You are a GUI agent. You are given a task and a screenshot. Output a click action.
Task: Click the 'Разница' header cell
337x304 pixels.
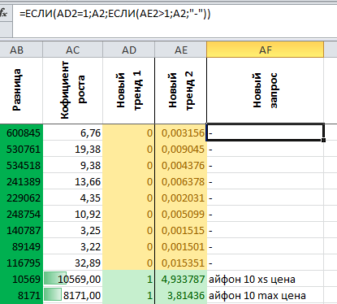pyautogui.click(x=21, y=90)
